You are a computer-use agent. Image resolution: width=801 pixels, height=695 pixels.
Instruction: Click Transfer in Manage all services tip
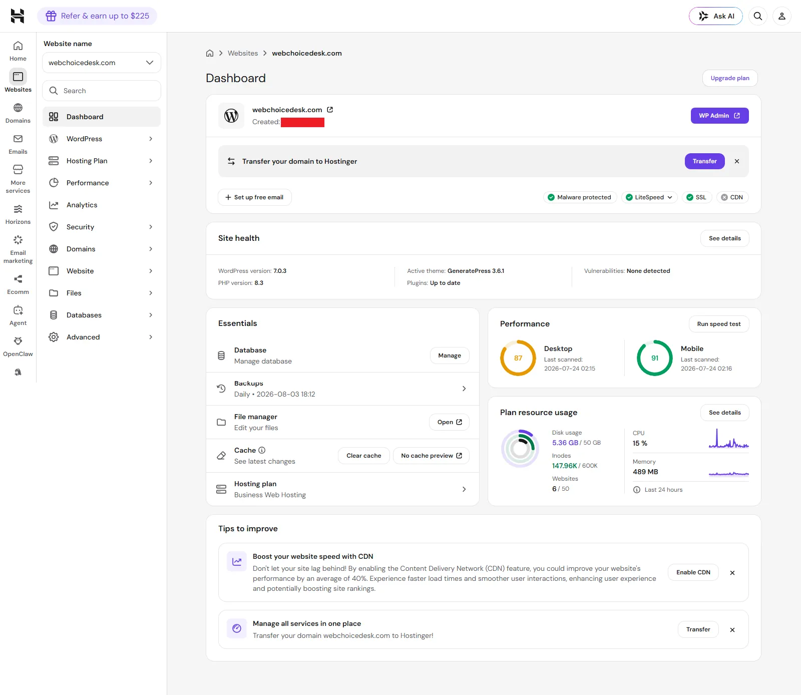[x=698, y=629]
